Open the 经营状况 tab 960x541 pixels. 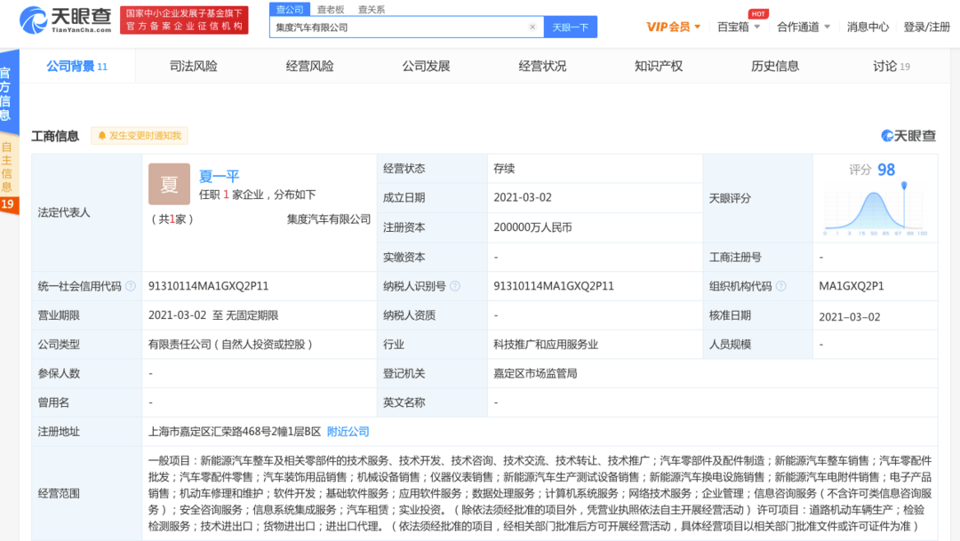[x=542, y=66]
